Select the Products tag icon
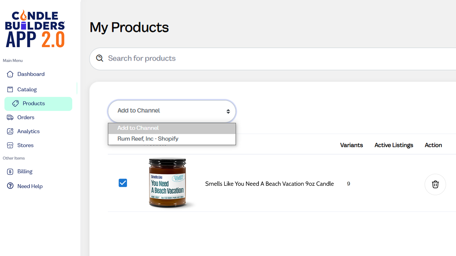This screenshot has height=256, width=456. click(16, 104)
